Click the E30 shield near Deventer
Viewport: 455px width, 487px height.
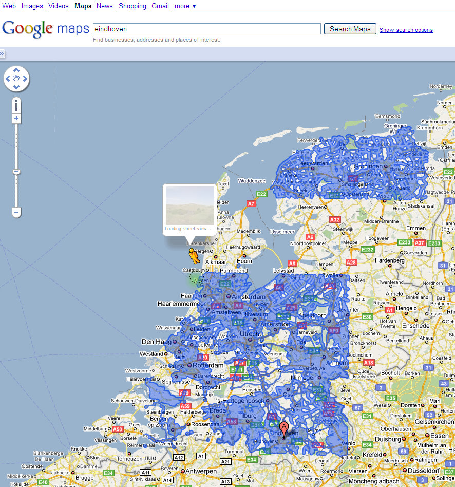(367, 317)
